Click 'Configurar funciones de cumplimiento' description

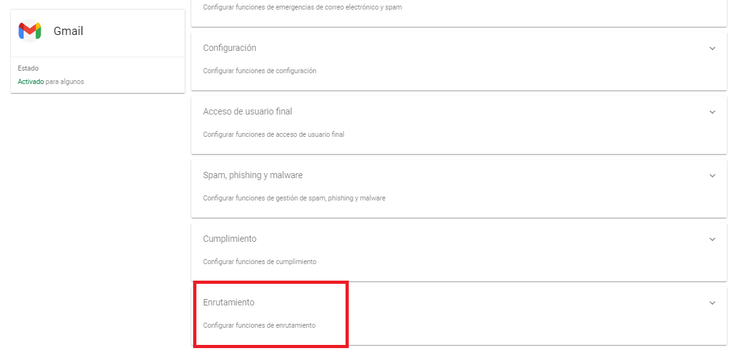259,262
